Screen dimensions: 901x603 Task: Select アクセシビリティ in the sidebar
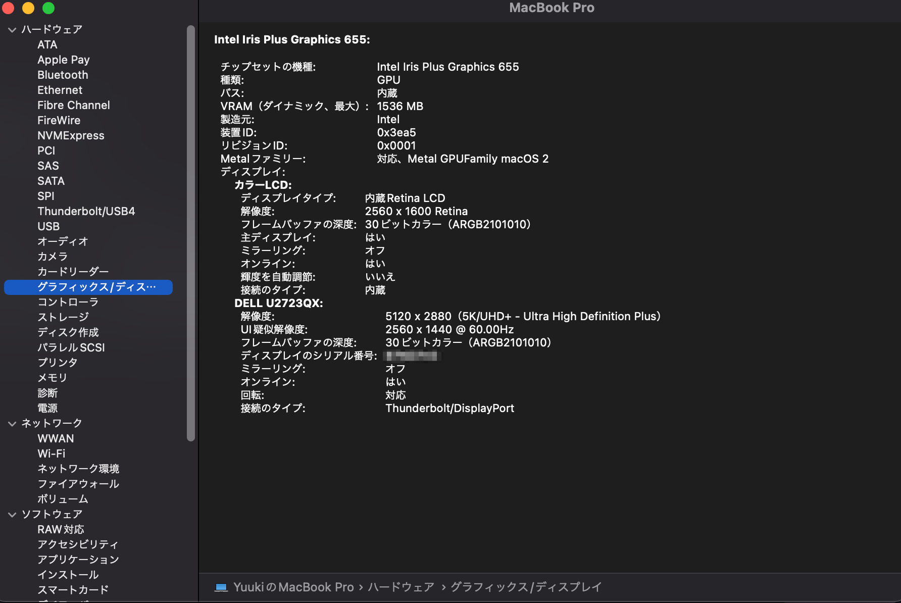click(x=78, y=545)
